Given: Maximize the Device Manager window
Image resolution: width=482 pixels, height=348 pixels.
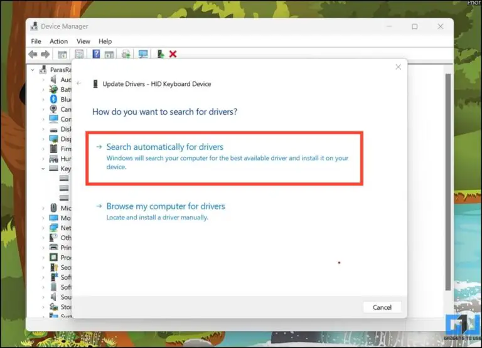Looking at the screenshot, I should coord(414,26).
